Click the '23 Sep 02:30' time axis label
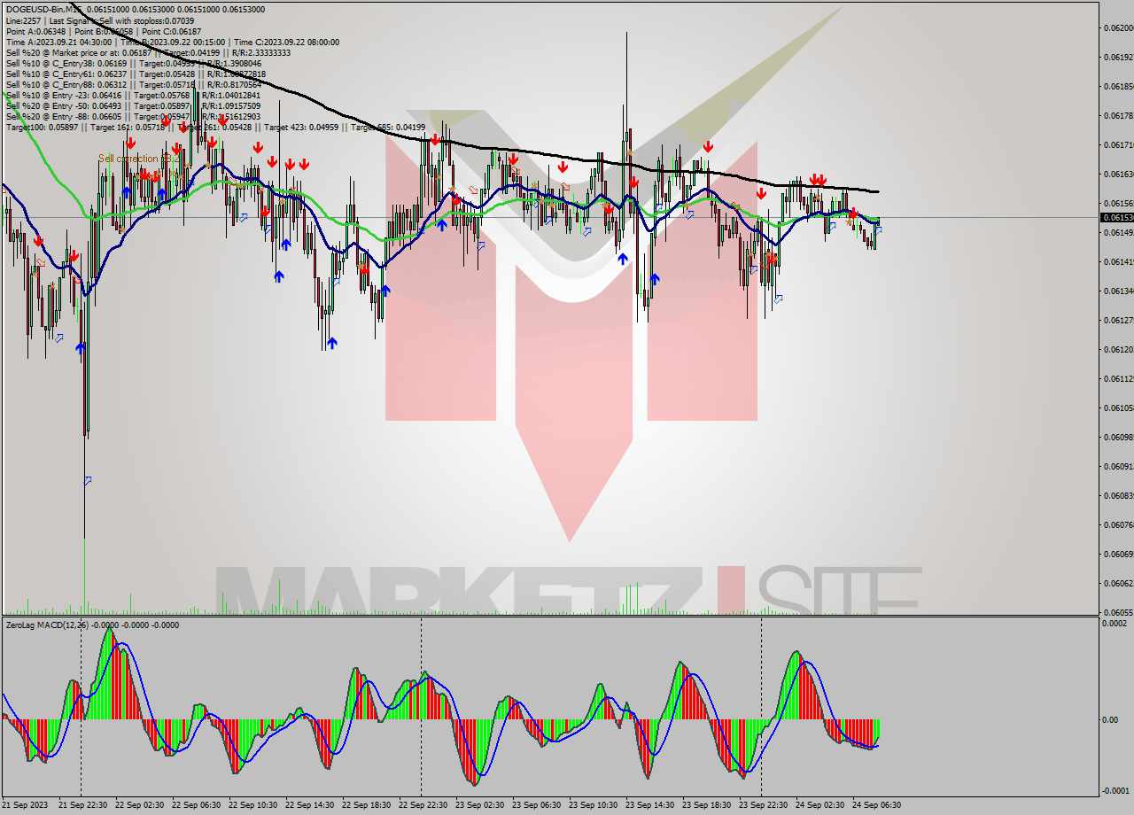The height and width of the screenshot is (815, 1134). (x=479, y=804)
